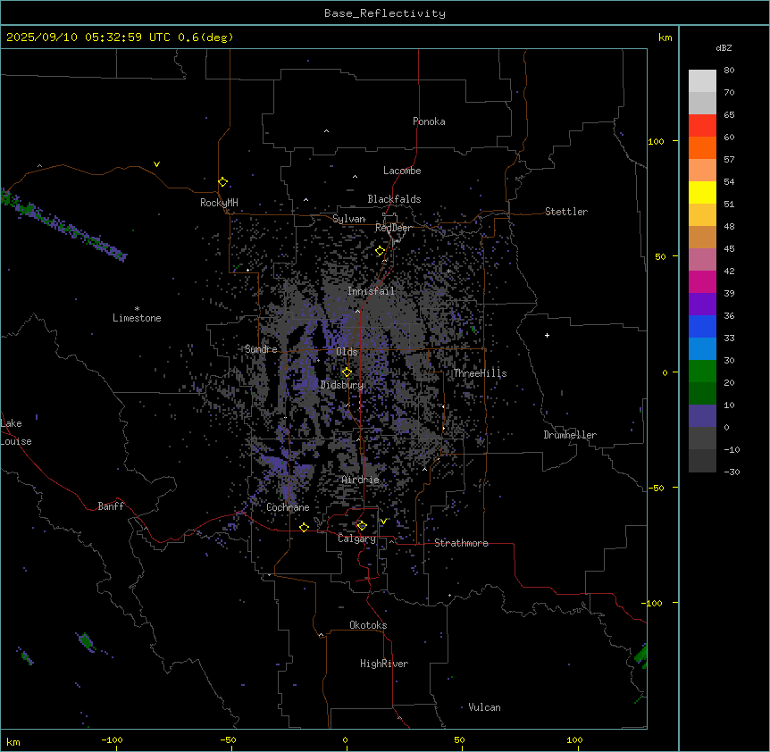Select the light blue swatch above 30 dBZ
Image resolution: width=770 pixels, height=752 pixels.
click(x=702, y=348)
